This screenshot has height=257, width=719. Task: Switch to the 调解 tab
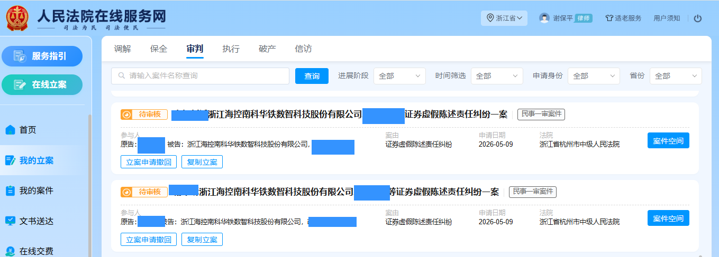(123, 49)
